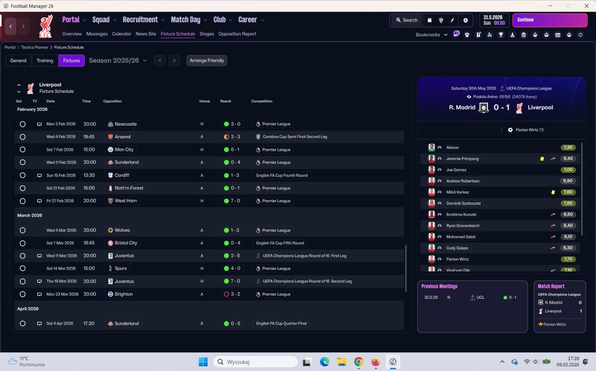Image resolution: width=596 pixels, height=371 pixels.
Task: Click the Tactics Planner breadcrumb link
Action: (x=35, y=47)
